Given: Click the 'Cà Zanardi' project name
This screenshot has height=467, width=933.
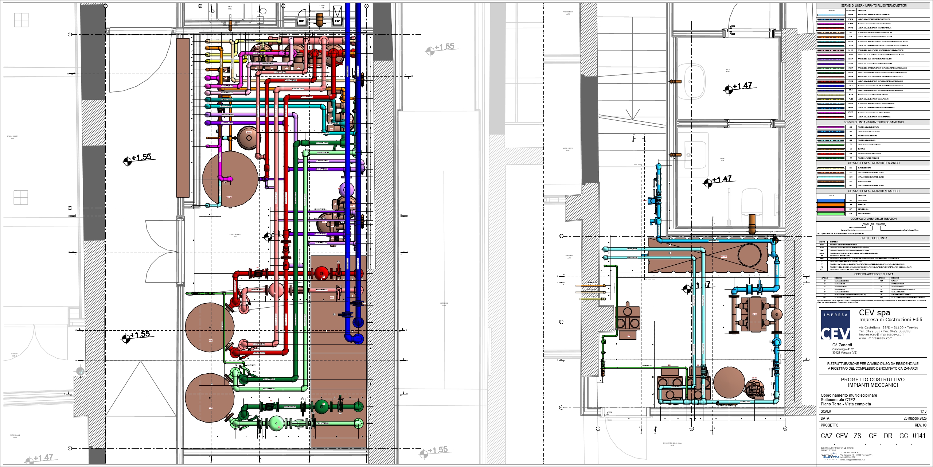Looking at the screenshot, I should [842, 345].
